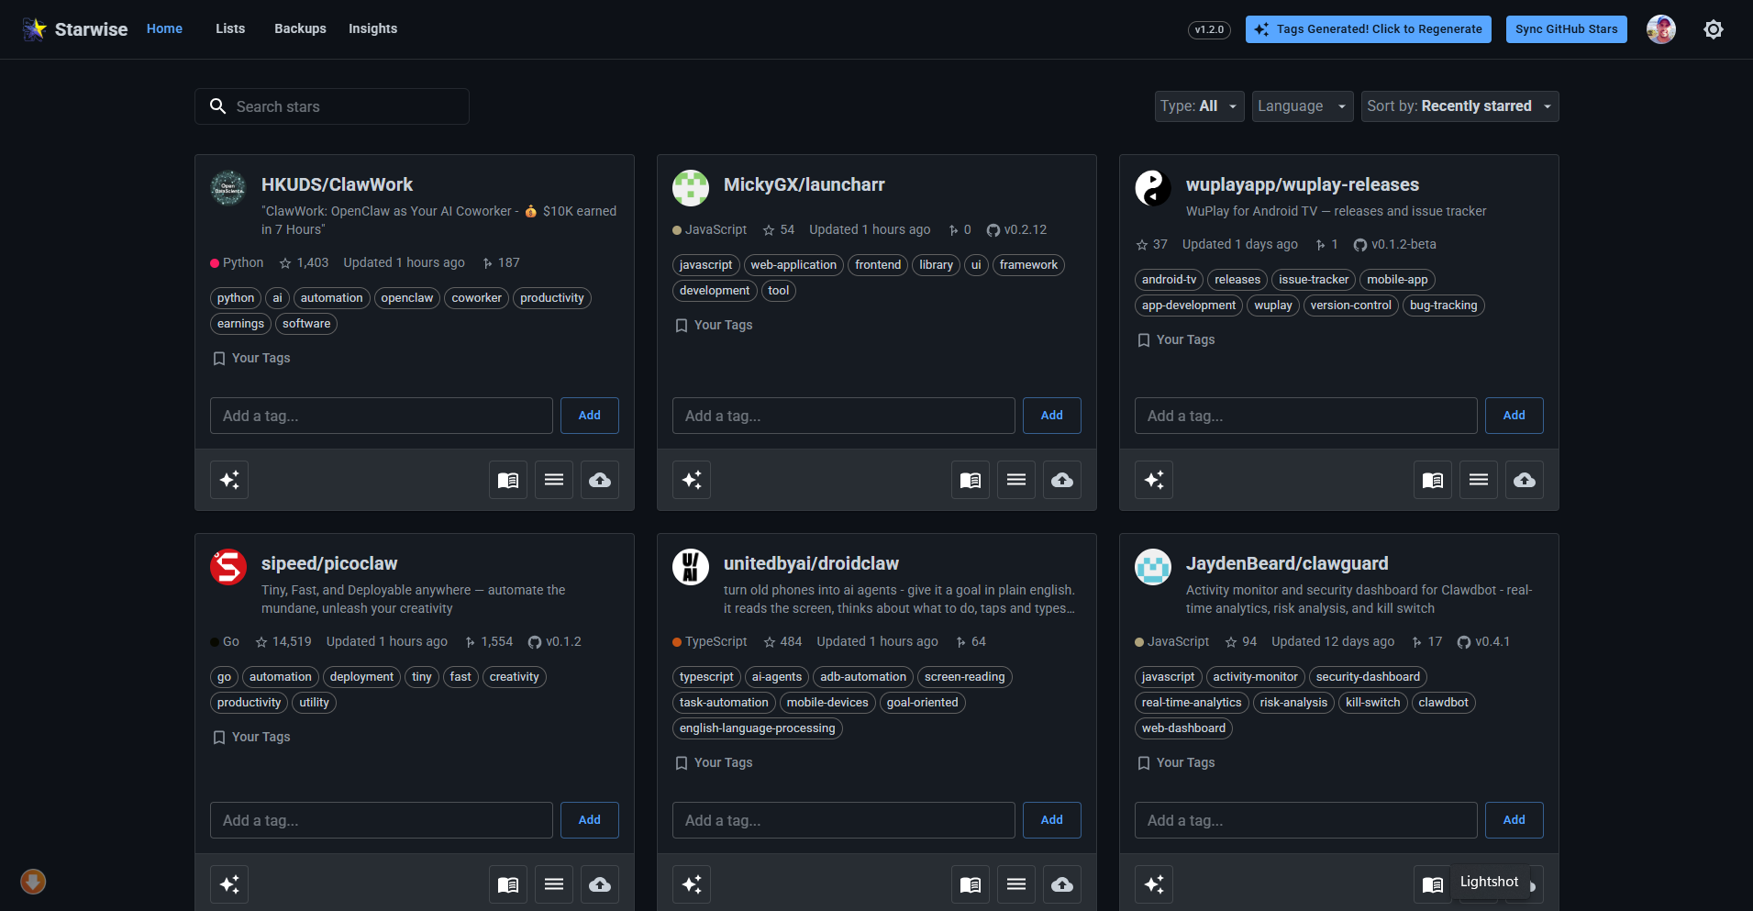
Task: Open the HKUDS/ClawWork repository link
Action: click(x=337, y=184)
